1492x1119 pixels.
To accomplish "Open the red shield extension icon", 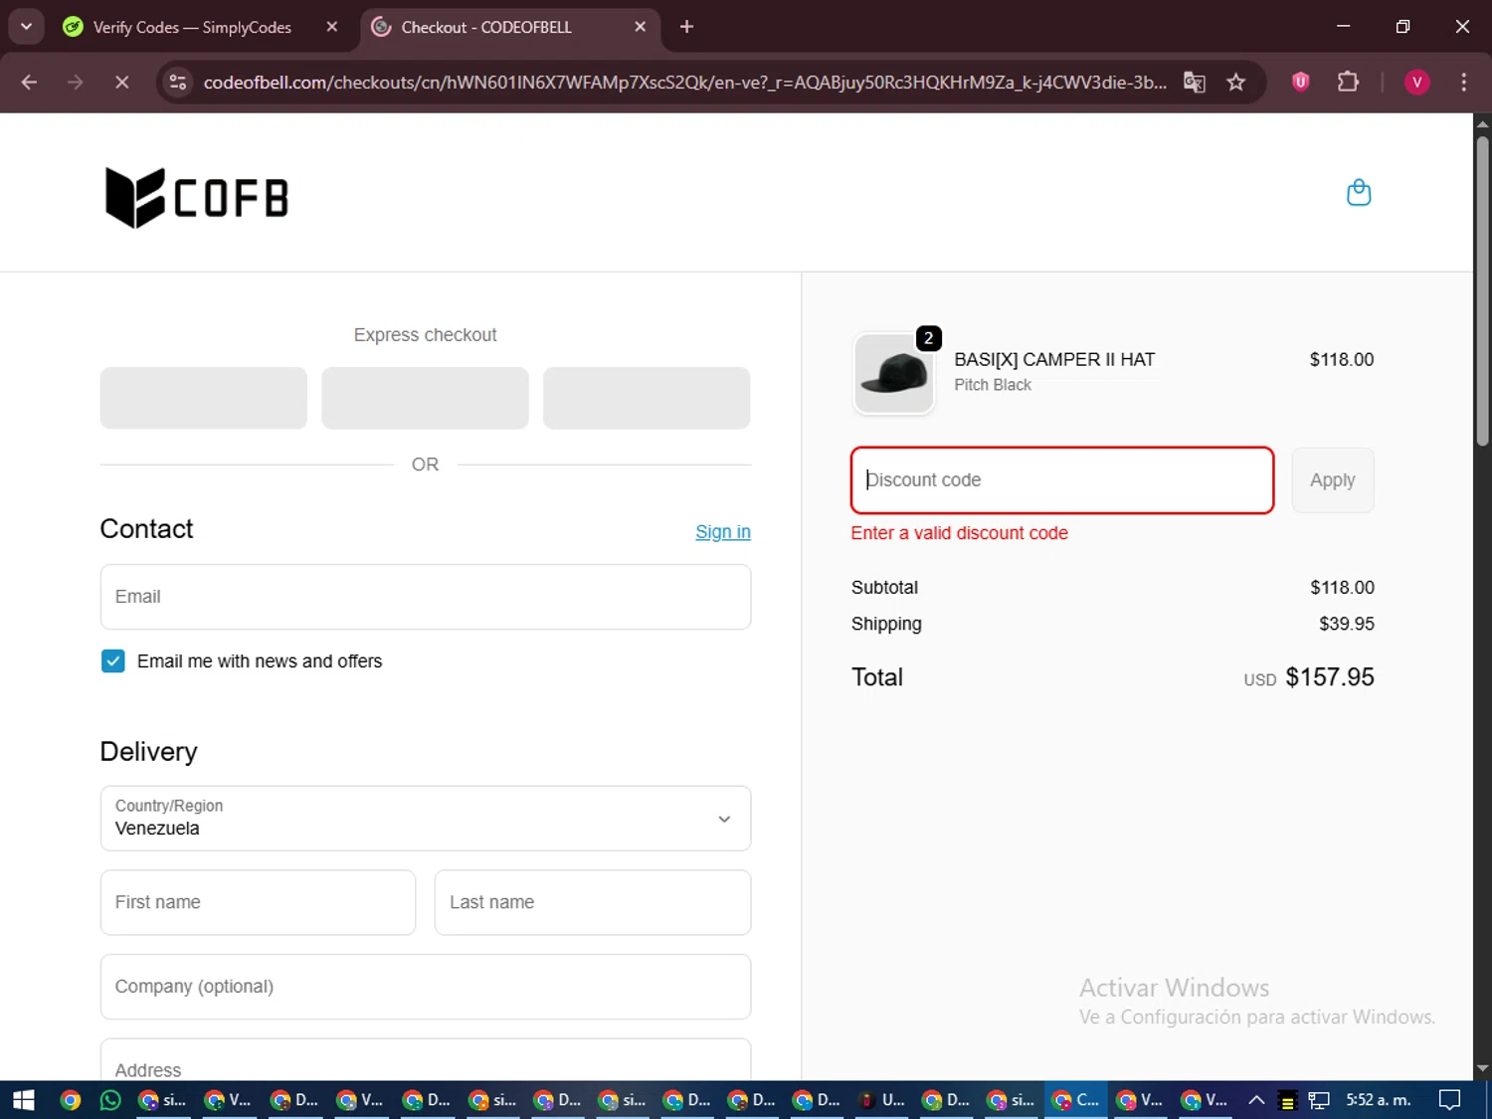I will point(1300,82).
